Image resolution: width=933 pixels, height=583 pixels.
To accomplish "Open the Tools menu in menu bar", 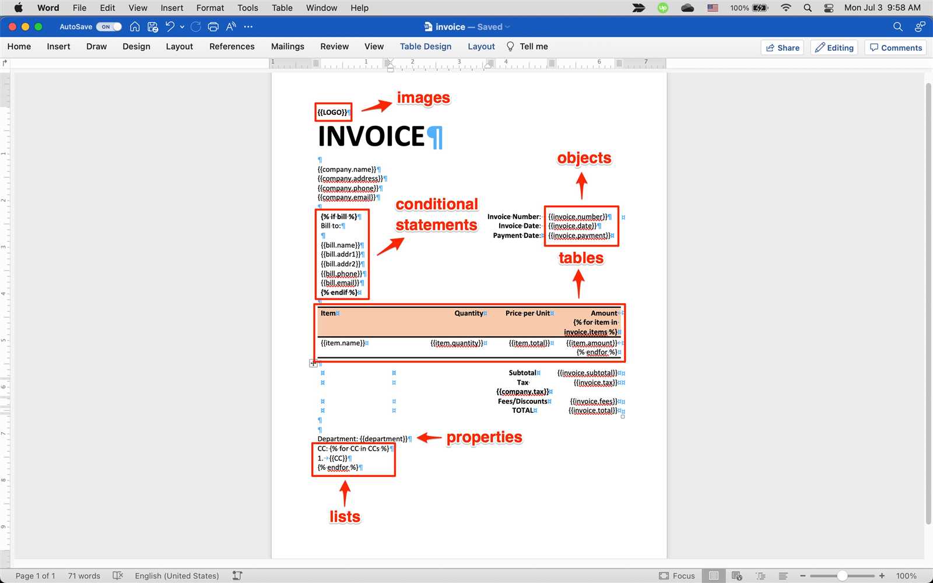I will point(248,8).
